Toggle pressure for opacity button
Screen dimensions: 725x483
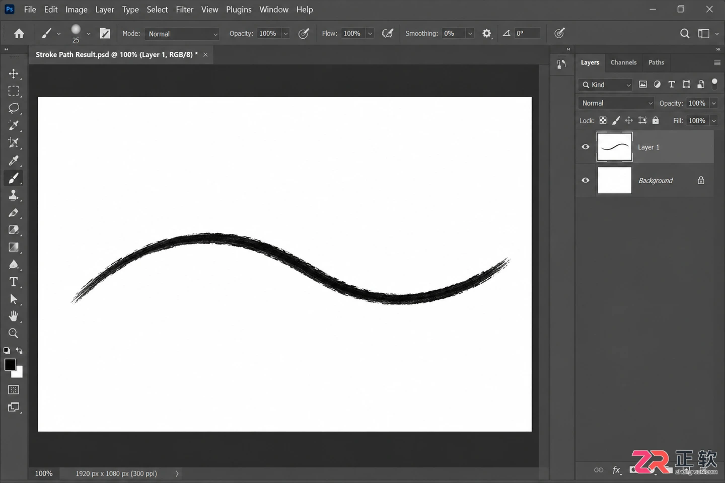(x=304, y=33)
